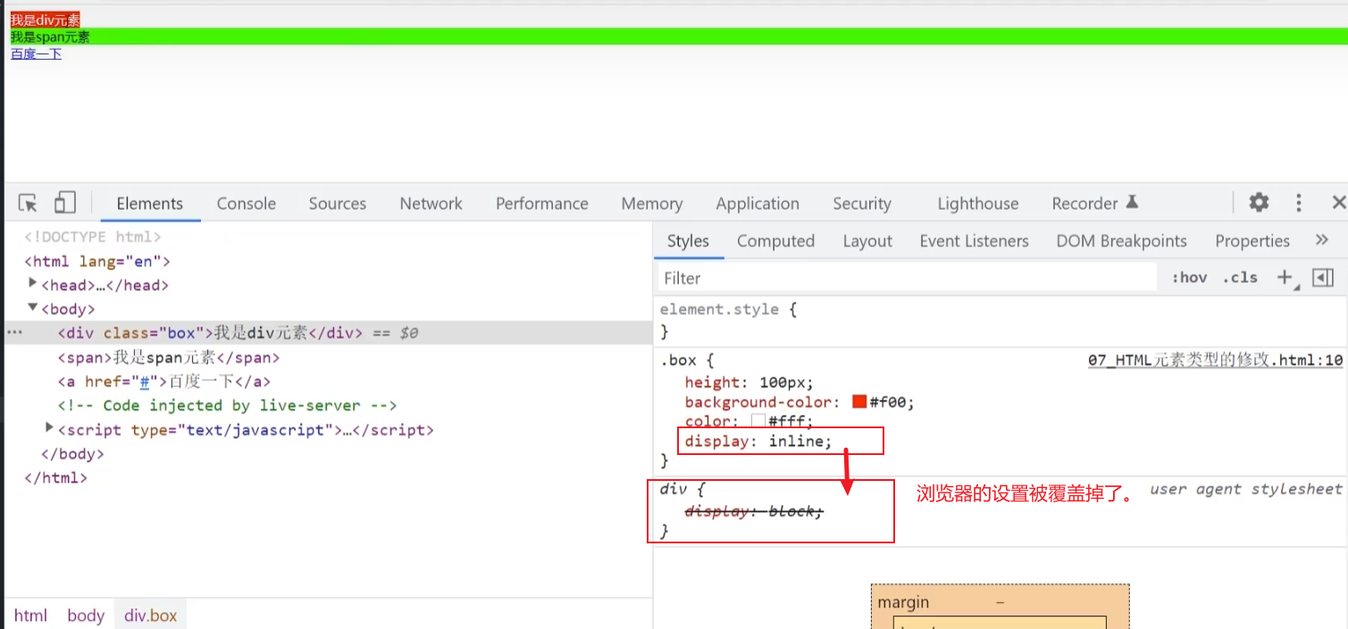Screen dimensions: 1348x629
Task: Select the div.box breadcrumb
Action: pyautogui.click(x=150, y=616)
